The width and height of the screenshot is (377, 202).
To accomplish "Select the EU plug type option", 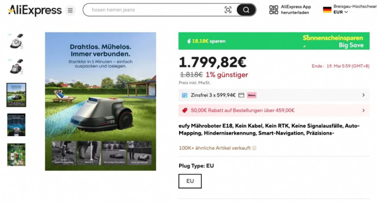I will [190, 181].
